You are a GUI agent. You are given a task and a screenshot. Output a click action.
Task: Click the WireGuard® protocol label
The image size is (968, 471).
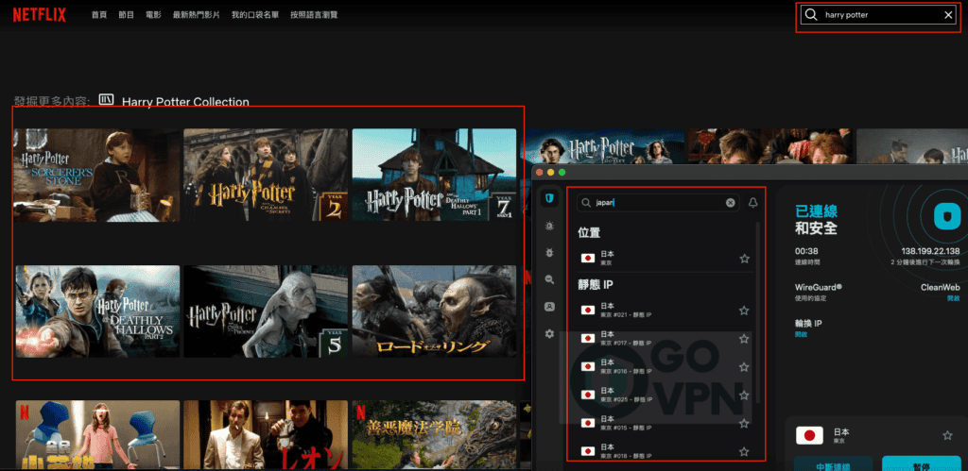click(819, 287)
